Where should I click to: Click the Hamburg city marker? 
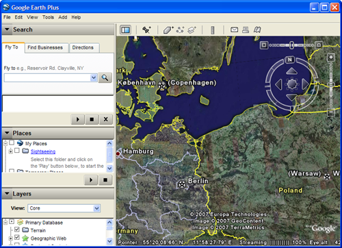coord(118,153)
